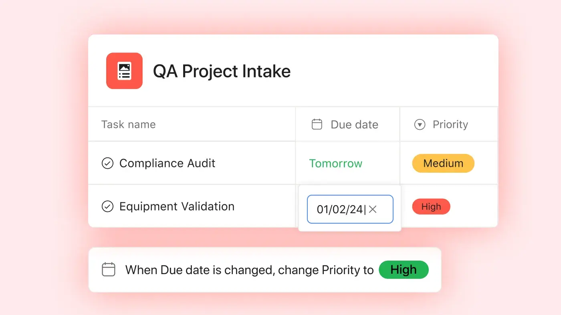
Task: Click the QA Project Intake title
Action: click(x=222, y=71)
